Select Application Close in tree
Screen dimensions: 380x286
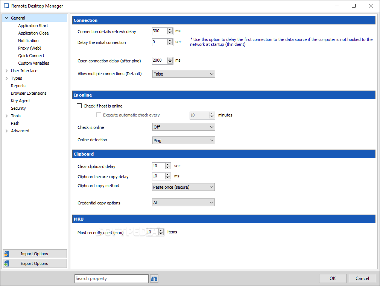pyautogui.click(x=33, y=33)
